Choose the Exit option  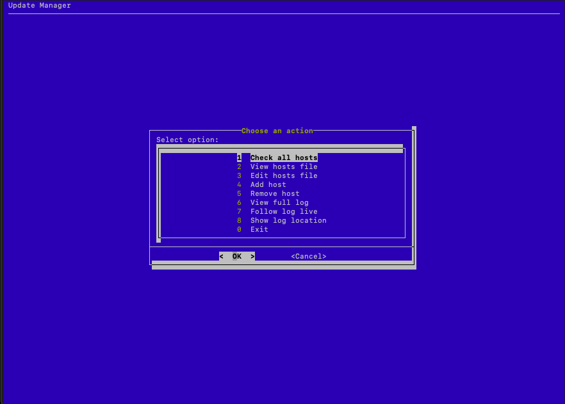tap(259, 229)
